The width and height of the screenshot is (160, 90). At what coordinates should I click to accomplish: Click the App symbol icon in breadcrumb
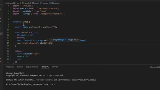coord(33,3)
